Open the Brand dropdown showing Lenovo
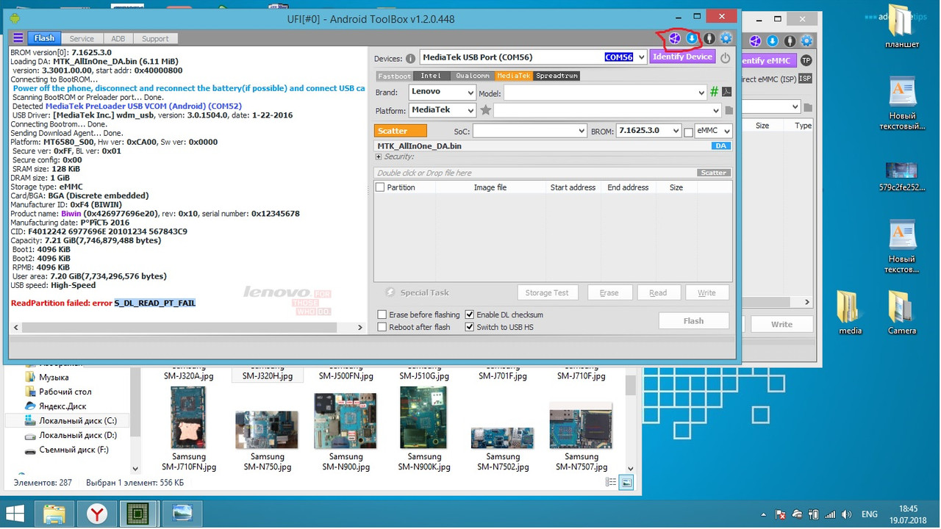Viewport: 941px width, 529px height. pyautogui.click(x=469, y=93)
